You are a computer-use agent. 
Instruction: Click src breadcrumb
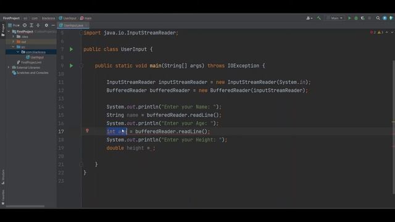pyautogui.click(x=25, y=18)
